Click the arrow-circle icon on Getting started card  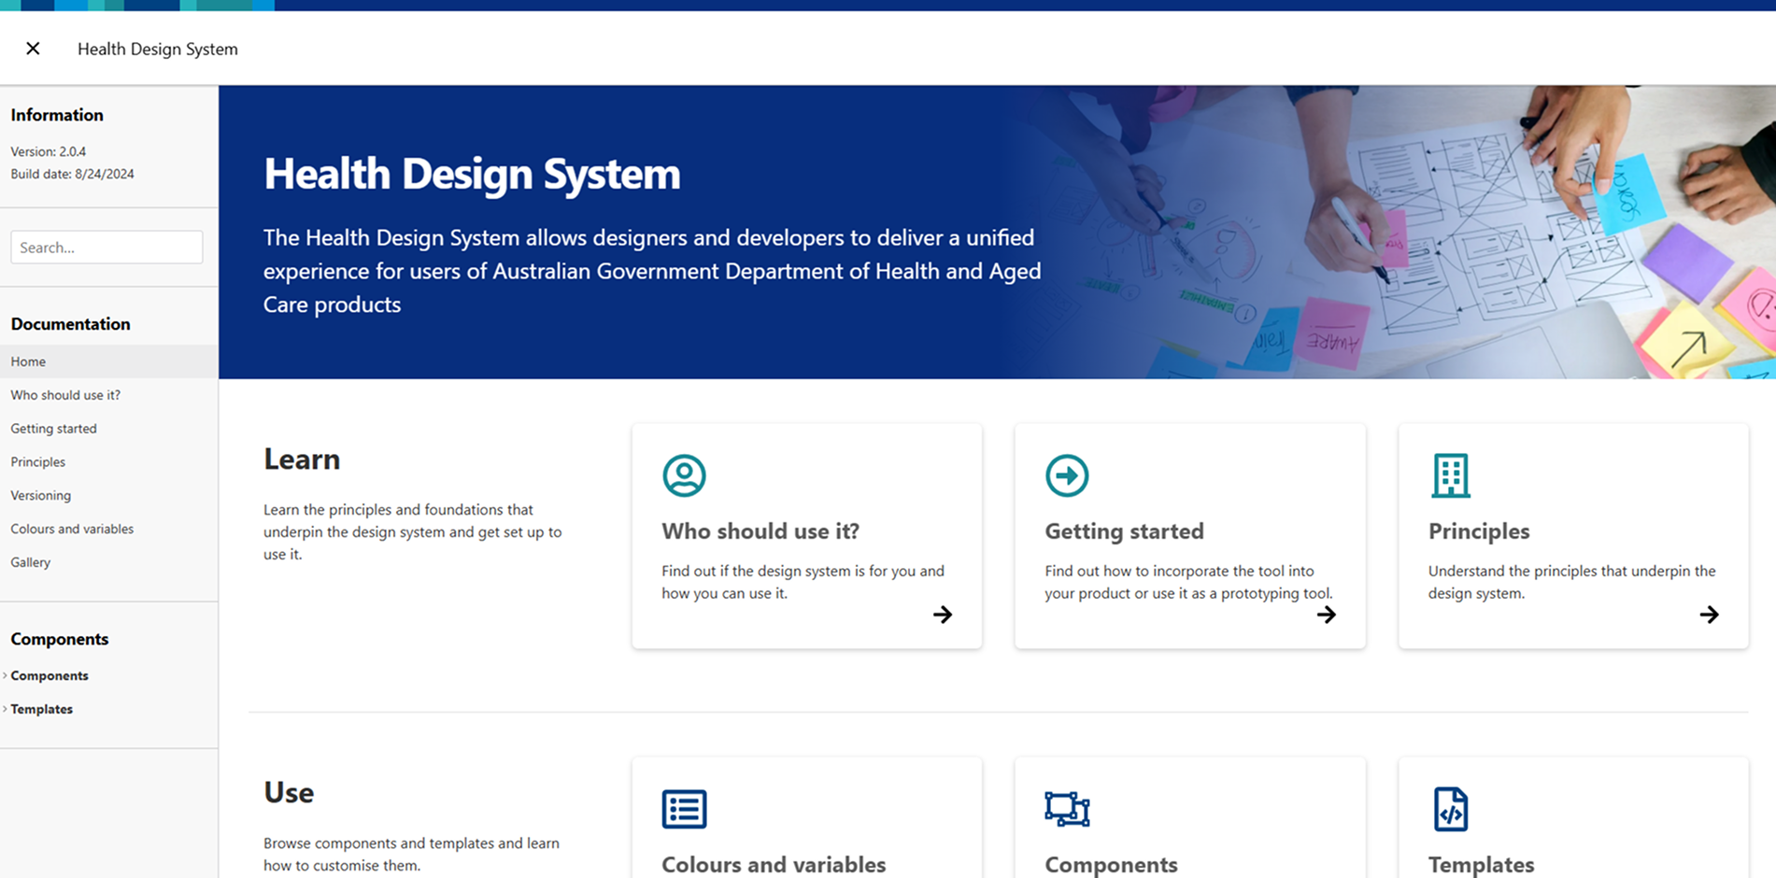1067,475
